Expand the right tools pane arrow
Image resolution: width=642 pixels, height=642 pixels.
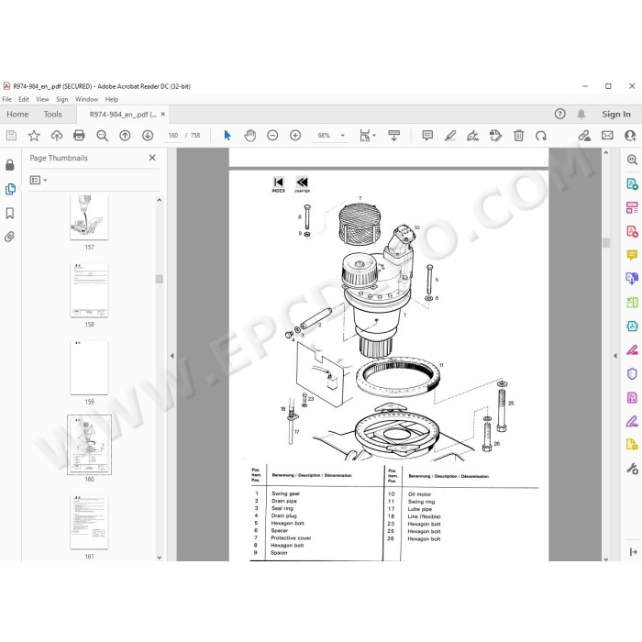(x=615, y=356)
